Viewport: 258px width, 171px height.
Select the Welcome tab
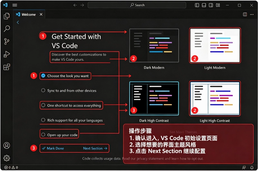[29, 14]
